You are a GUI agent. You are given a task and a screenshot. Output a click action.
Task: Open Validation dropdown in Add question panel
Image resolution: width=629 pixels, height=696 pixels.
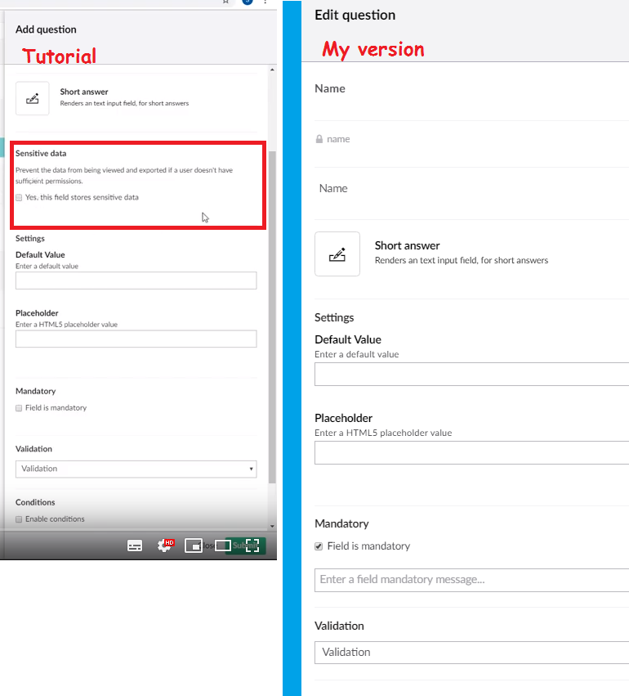136,469
